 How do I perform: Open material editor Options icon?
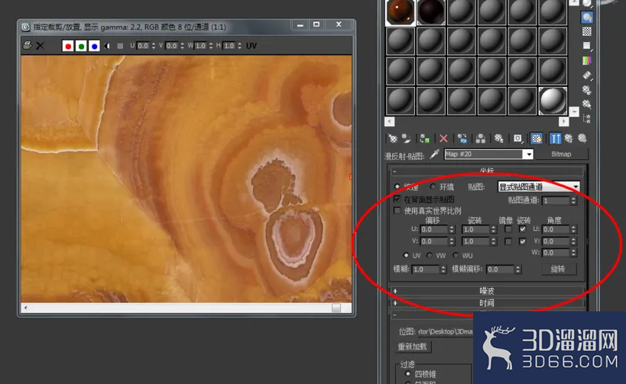(586, 90)
